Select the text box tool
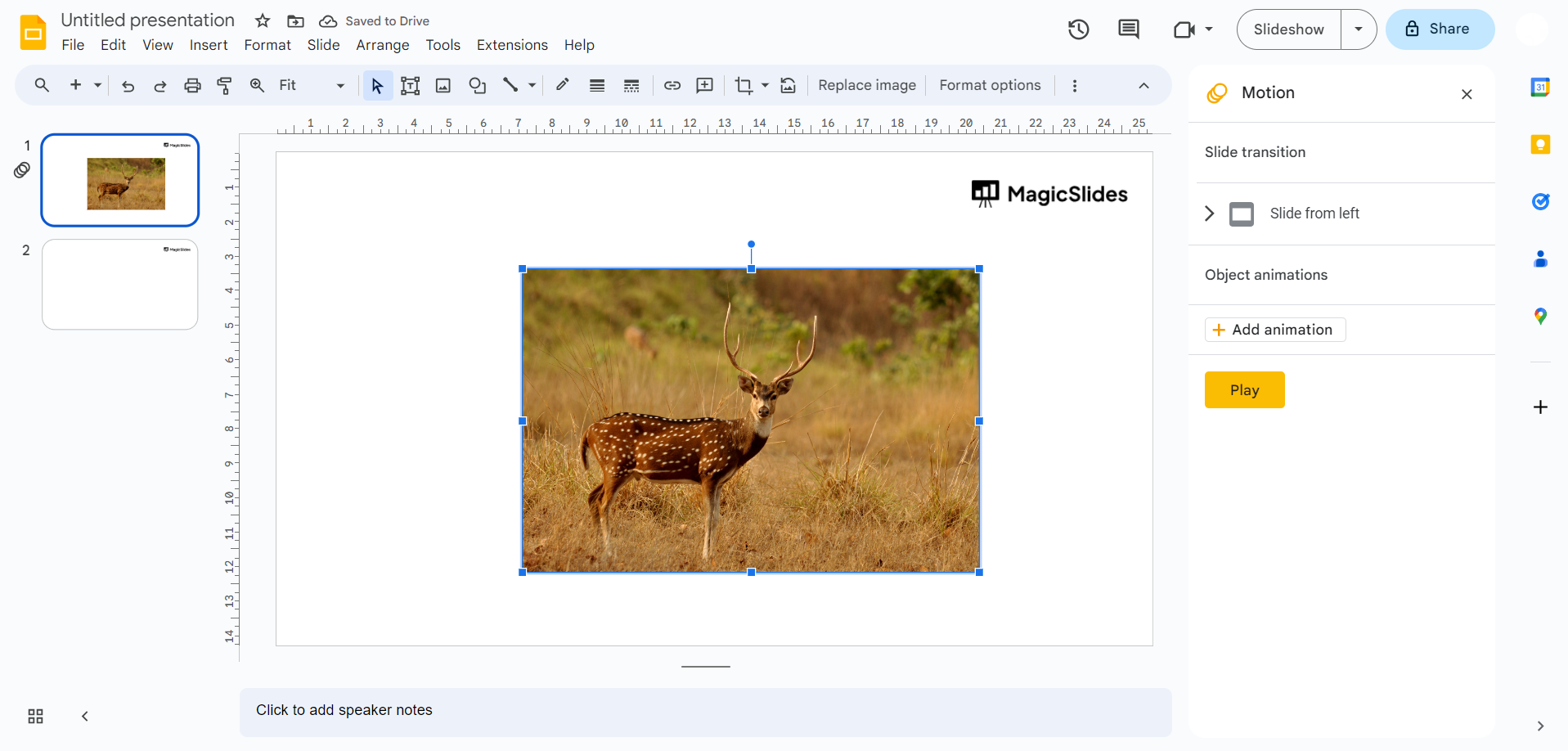1568x751 pixels. pyautogui.click(x=410, y=86)
